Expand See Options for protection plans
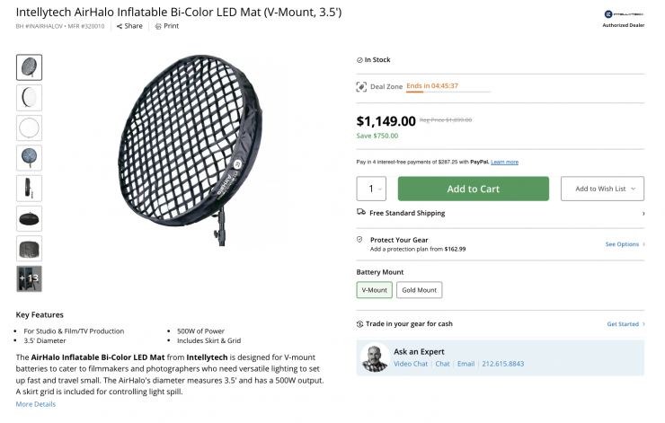 [x=625, y=244]
